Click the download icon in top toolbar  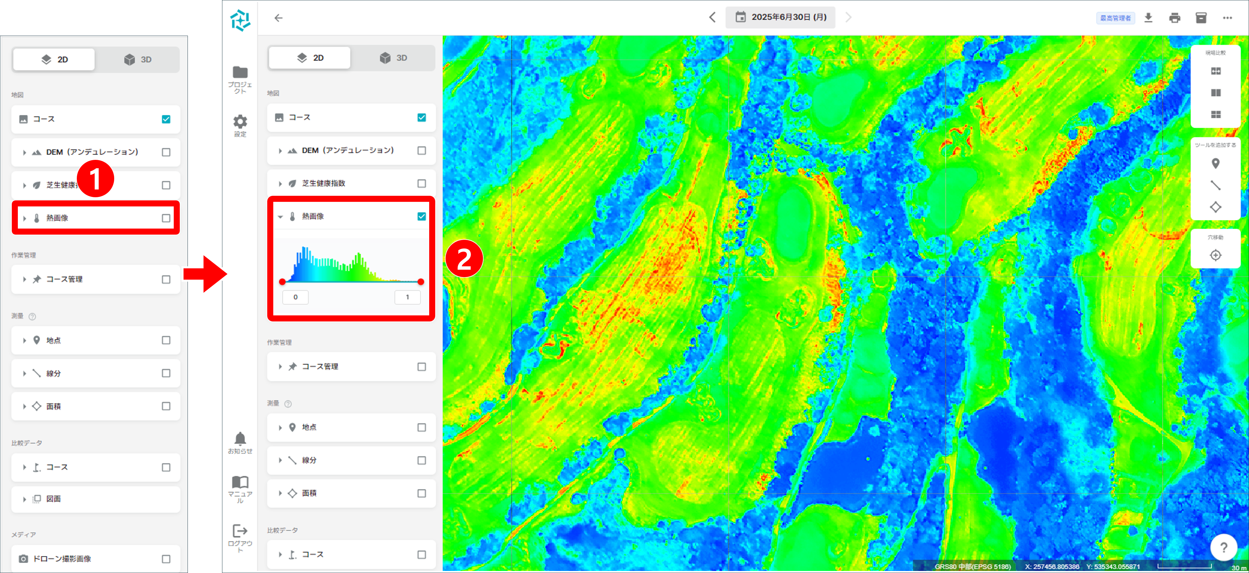(x=1148, y=18)
